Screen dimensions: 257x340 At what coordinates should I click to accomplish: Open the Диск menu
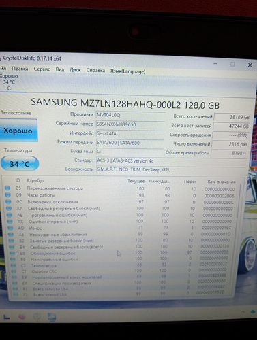pos(75,70)
